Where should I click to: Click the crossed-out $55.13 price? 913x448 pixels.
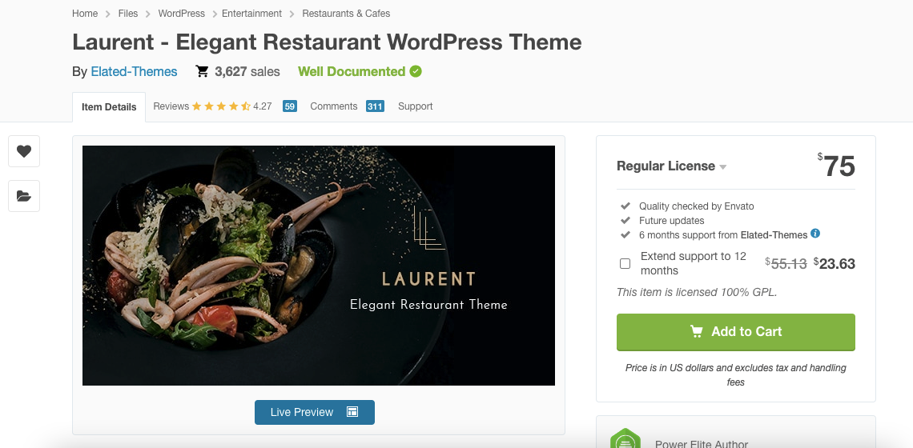click(786, 263)
